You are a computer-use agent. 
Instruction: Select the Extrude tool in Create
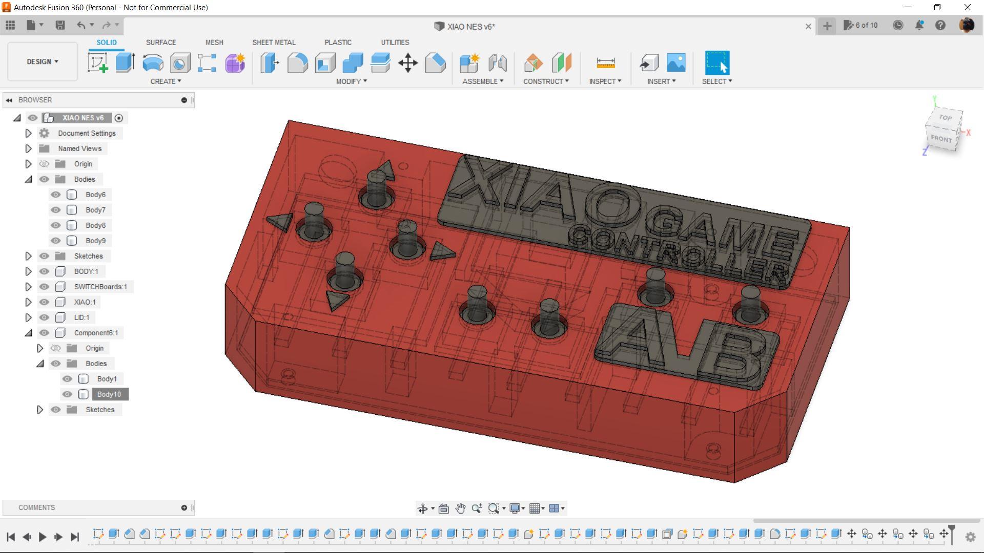point(125,63)
